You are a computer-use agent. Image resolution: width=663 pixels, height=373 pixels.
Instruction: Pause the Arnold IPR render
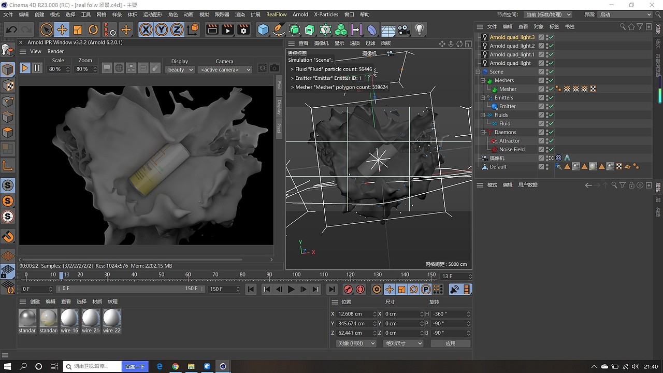tap(37, 68)
